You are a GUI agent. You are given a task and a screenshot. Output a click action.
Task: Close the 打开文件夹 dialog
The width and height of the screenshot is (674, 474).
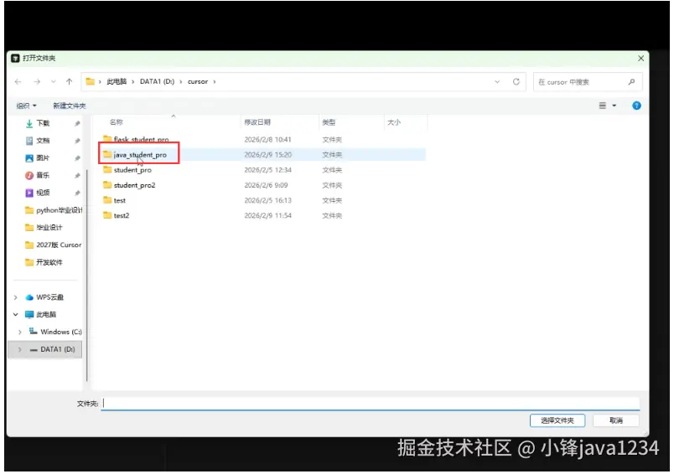point(641,58)
